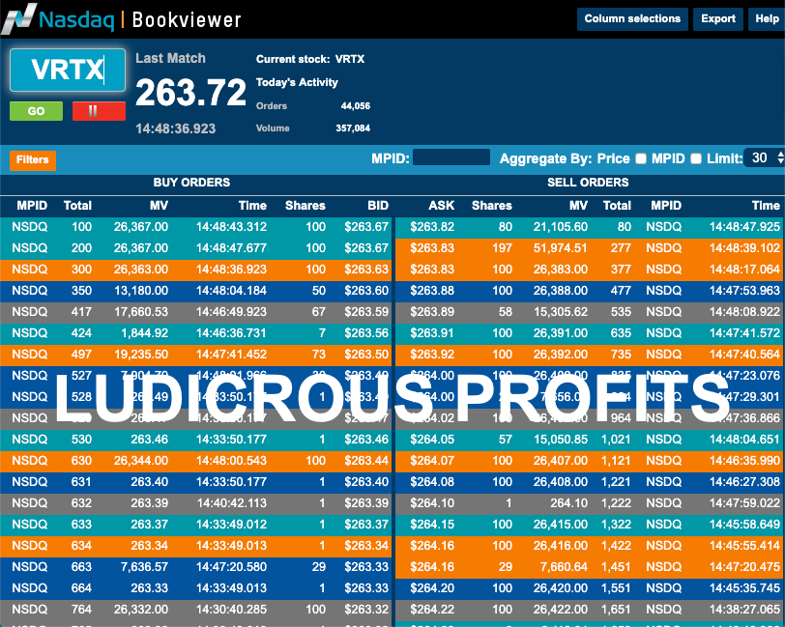Click bid price $263.60
Screen dimensions: 785x627
point(366,291)
